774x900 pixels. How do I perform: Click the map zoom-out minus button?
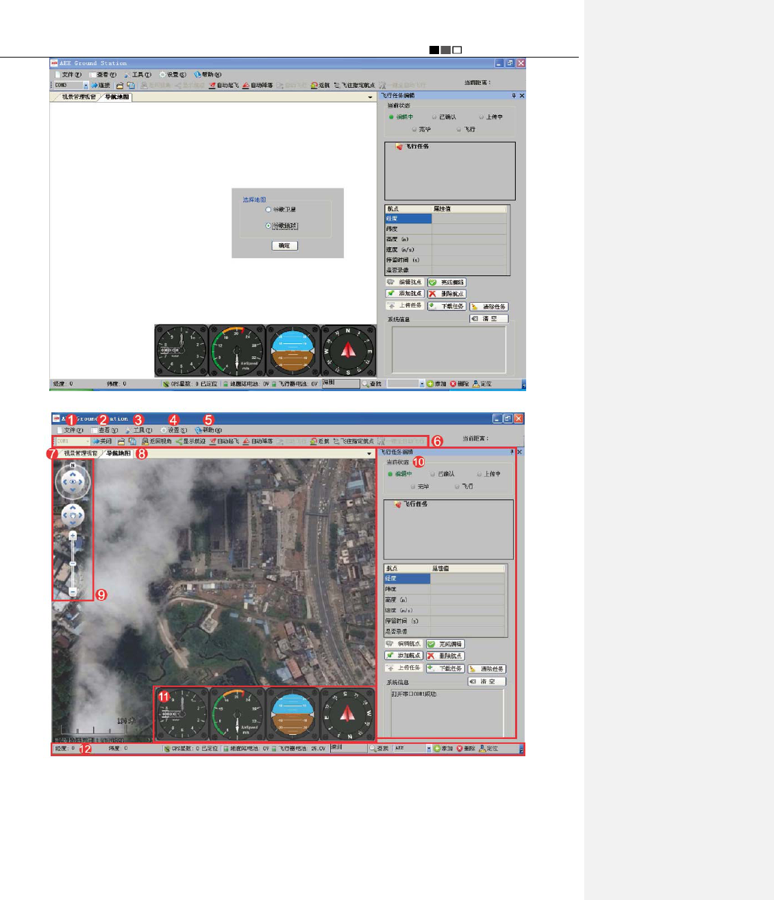[73, 591]
